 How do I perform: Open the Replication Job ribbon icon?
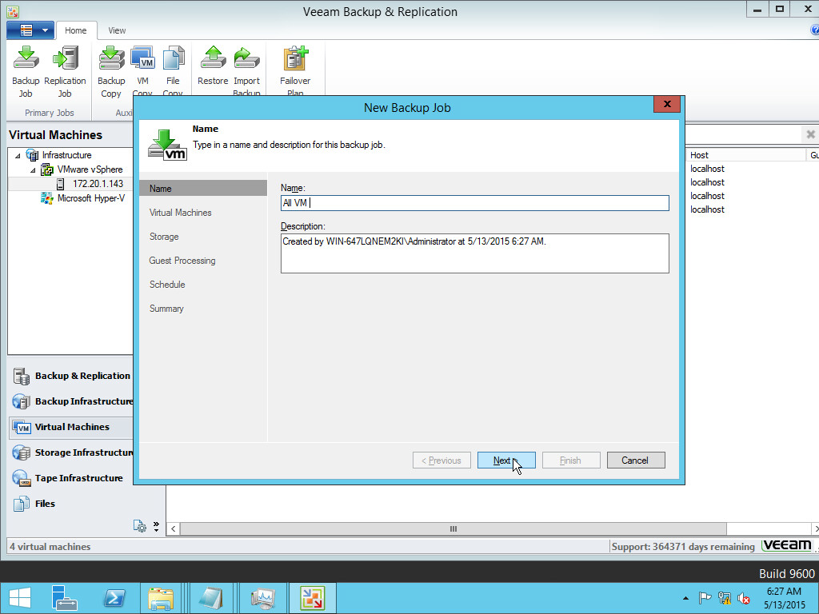point(65,72)
